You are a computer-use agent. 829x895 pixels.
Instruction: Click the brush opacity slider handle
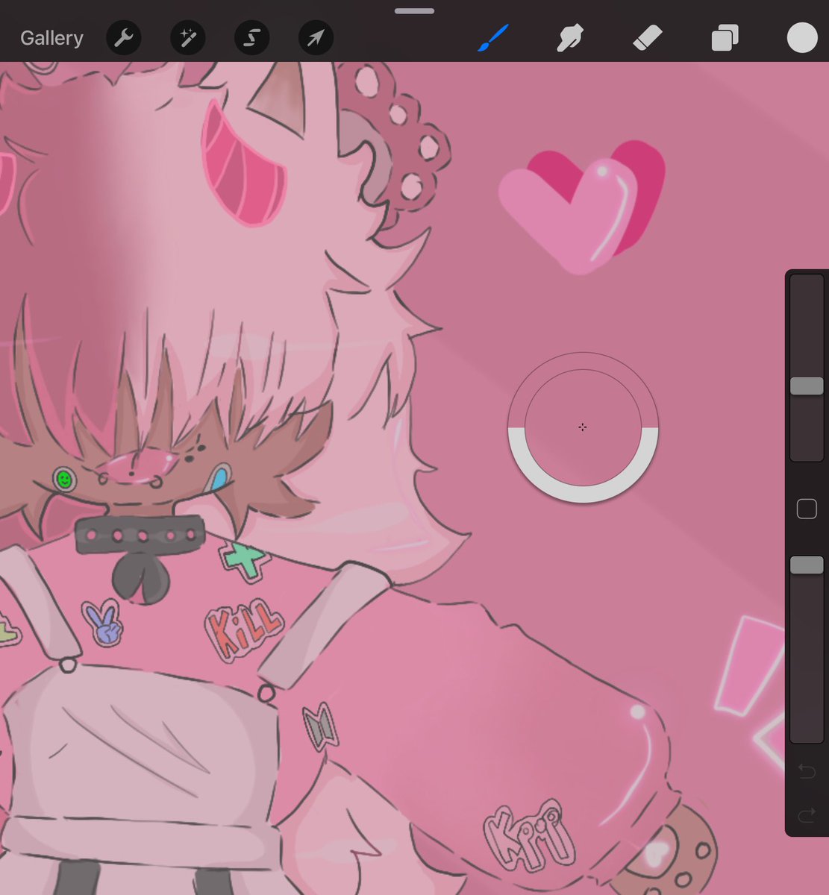[807, 565]
